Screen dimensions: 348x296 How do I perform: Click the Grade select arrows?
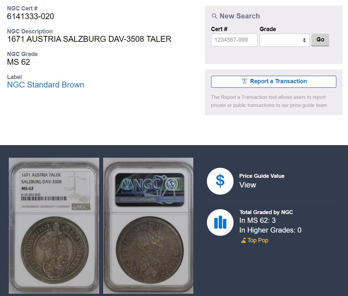point(304,40)
